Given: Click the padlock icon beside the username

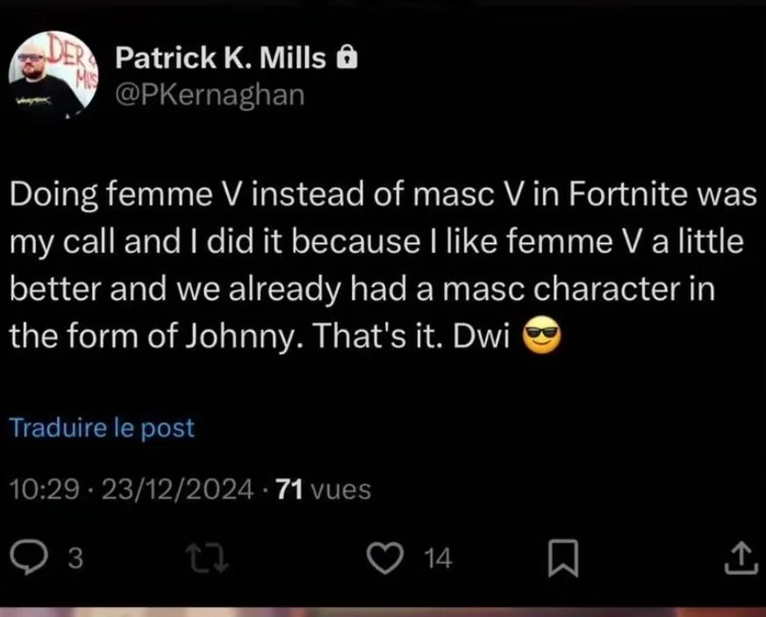Looking at the screenshot, I should (346, 56).
